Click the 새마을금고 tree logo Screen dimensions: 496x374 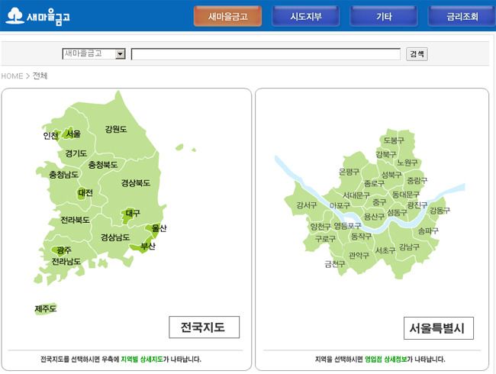tap(37, 16)
